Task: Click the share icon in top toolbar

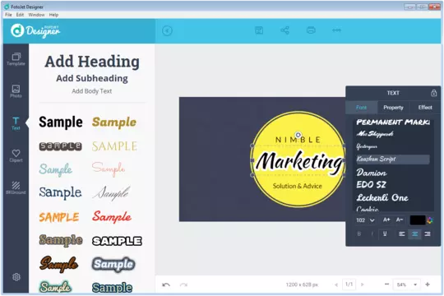Action: tap(284, 30)
